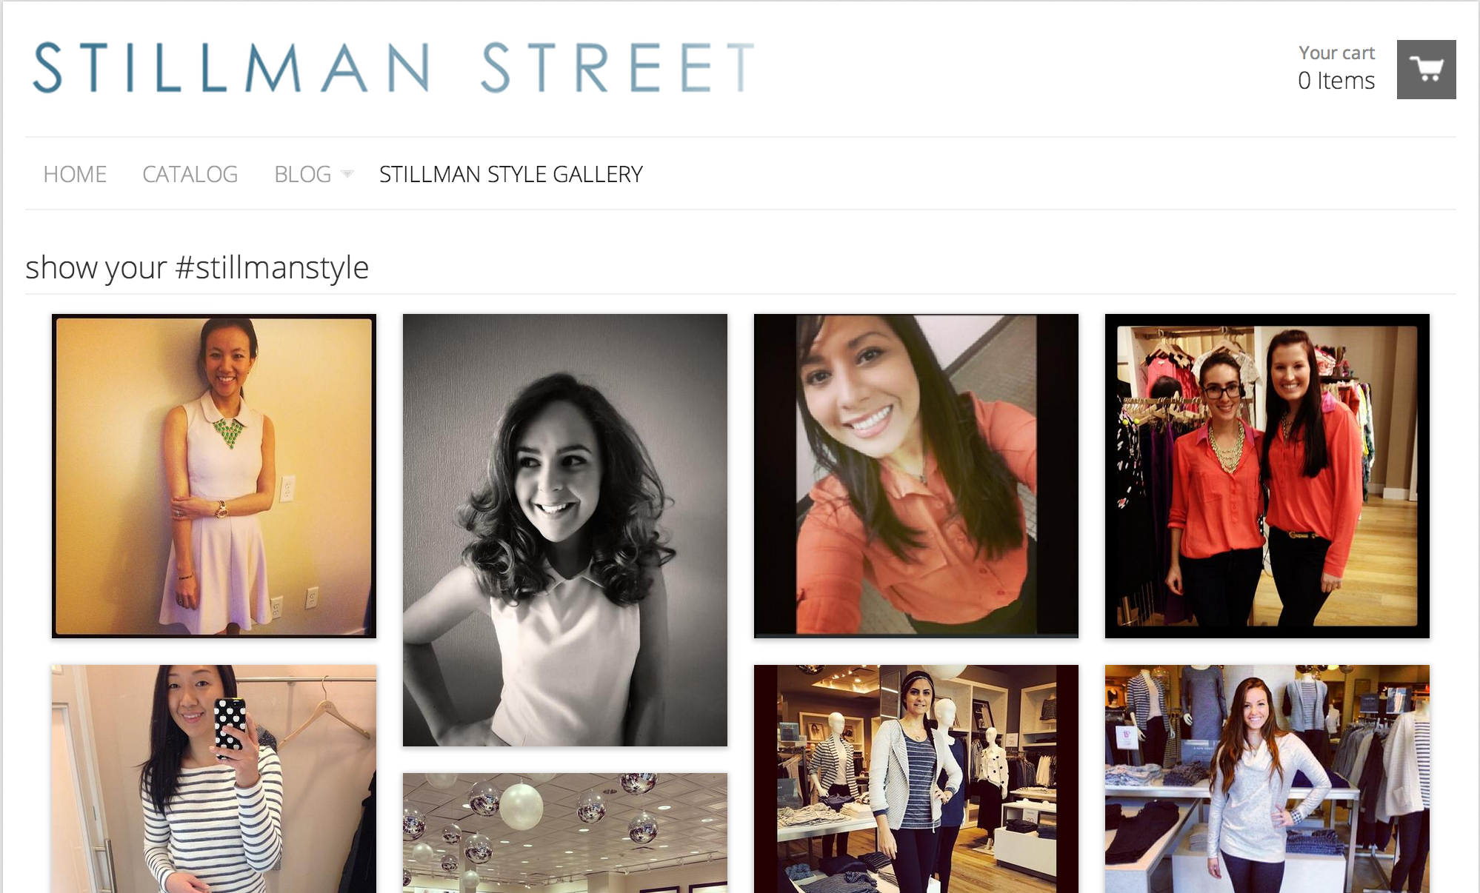
Task: Open the black-and-white portrait photo
Action: (565, 530)
